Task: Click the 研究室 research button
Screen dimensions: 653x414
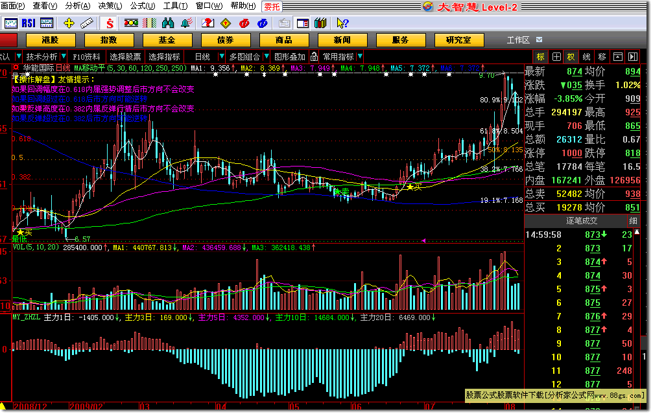Action: point(459,40)
